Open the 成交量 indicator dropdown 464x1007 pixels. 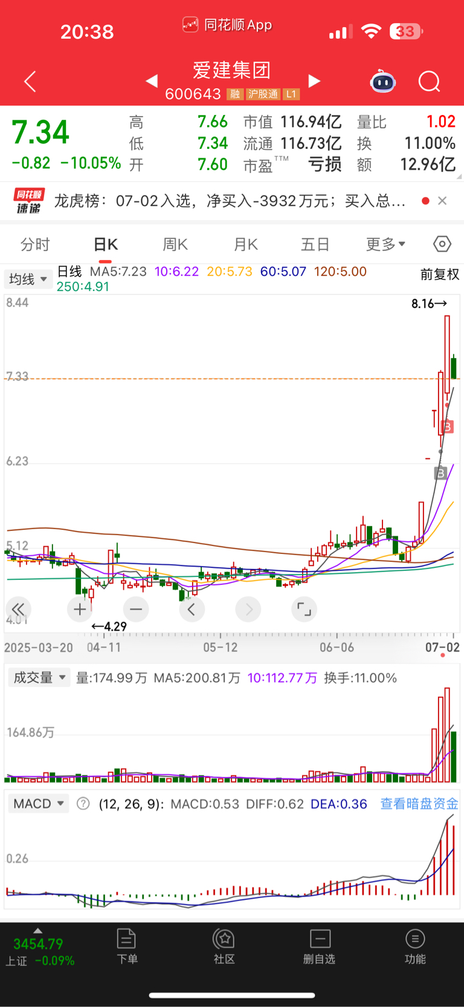coord(39,677)
